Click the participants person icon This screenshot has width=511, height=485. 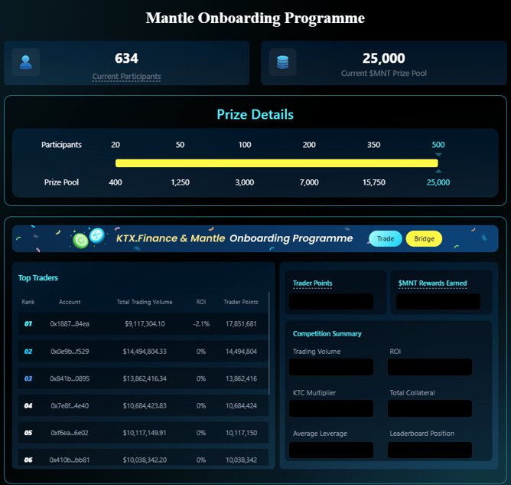[26, 63]
